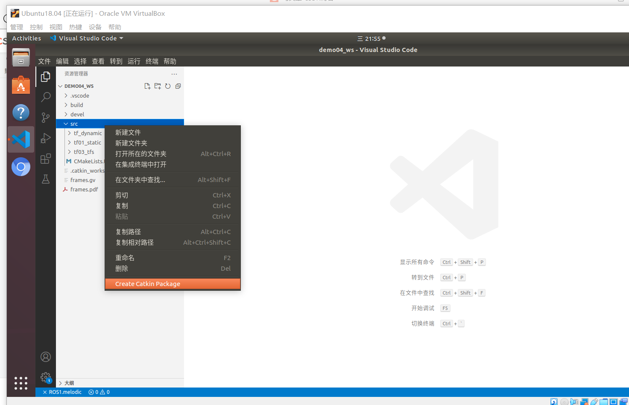The image size is (629, 405).
Task: Expand the devel folder
Action: pos(120,114)
